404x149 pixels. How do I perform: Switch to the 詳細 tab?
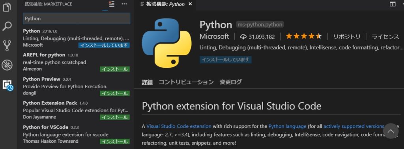147,82
